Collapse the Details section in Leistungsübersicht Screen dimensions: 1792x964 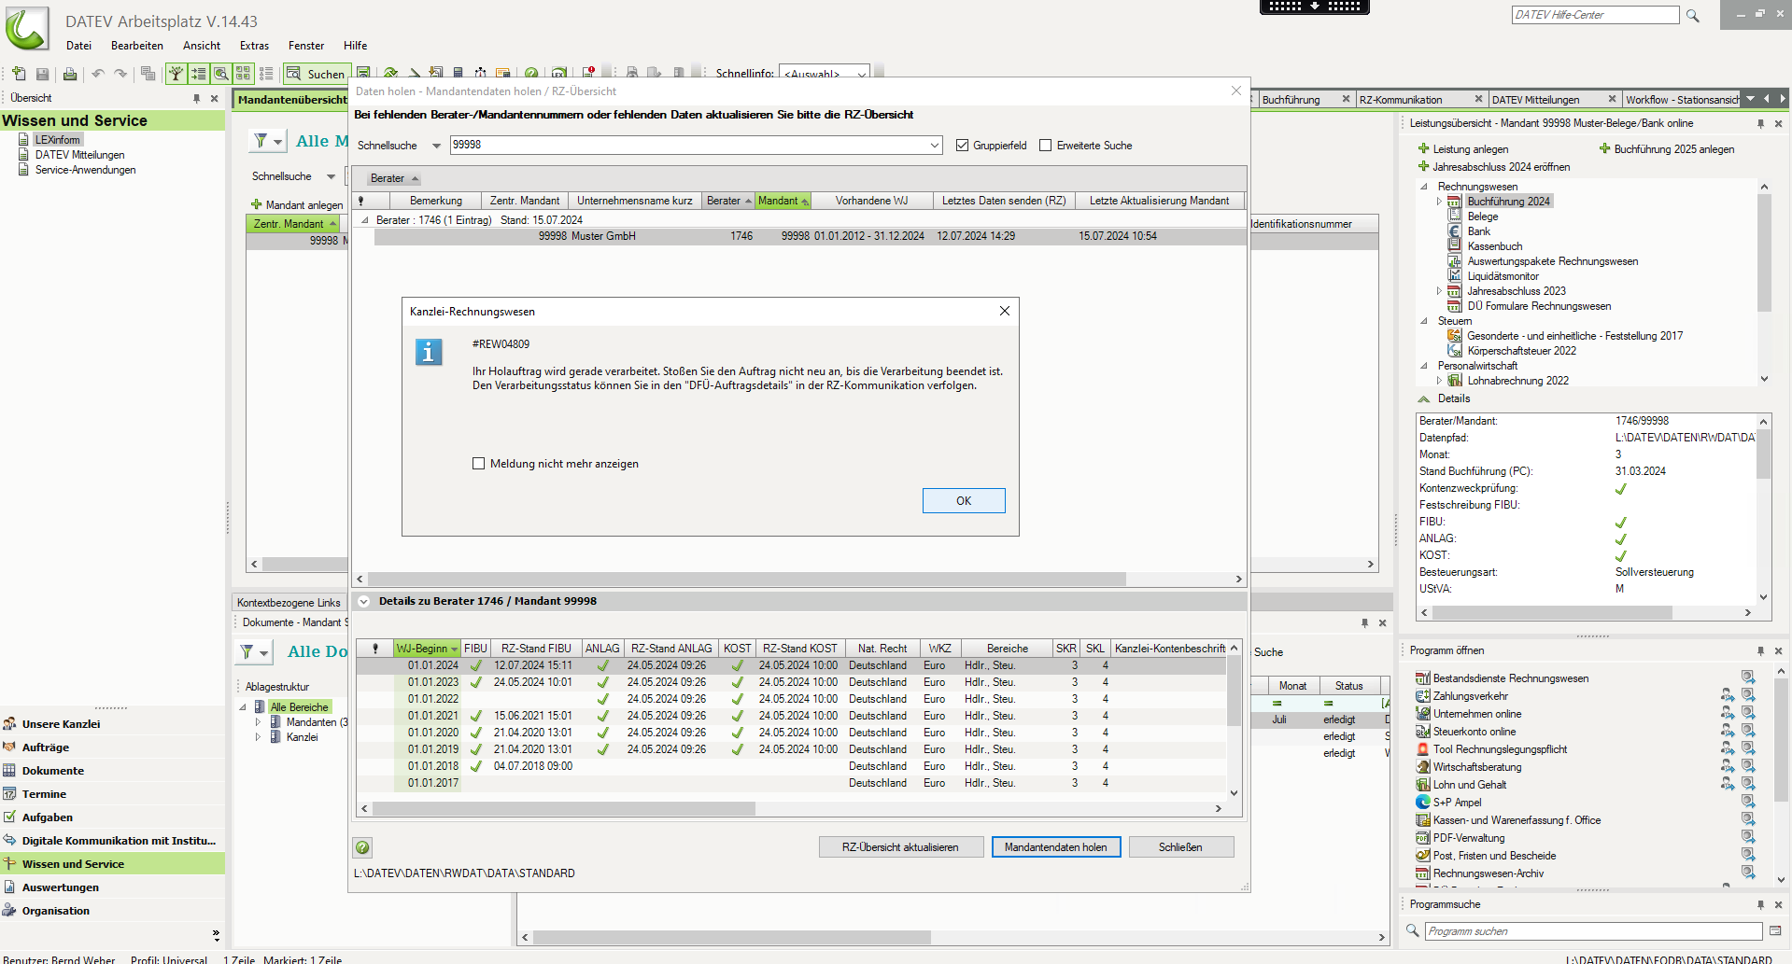click(1424, 398)
